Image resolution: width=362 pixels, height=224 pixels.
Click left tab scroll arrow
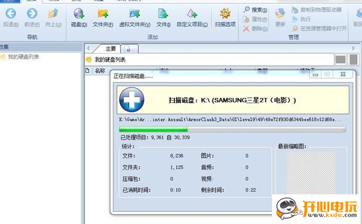click(x=88, y=48)
